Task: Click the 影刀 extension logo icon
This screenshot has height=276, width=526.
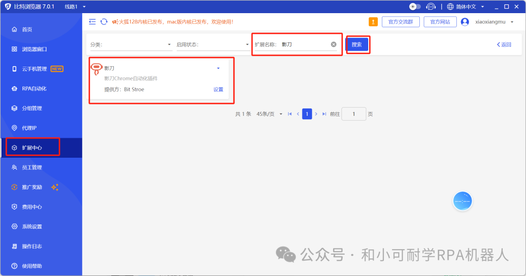Action: 96,69
